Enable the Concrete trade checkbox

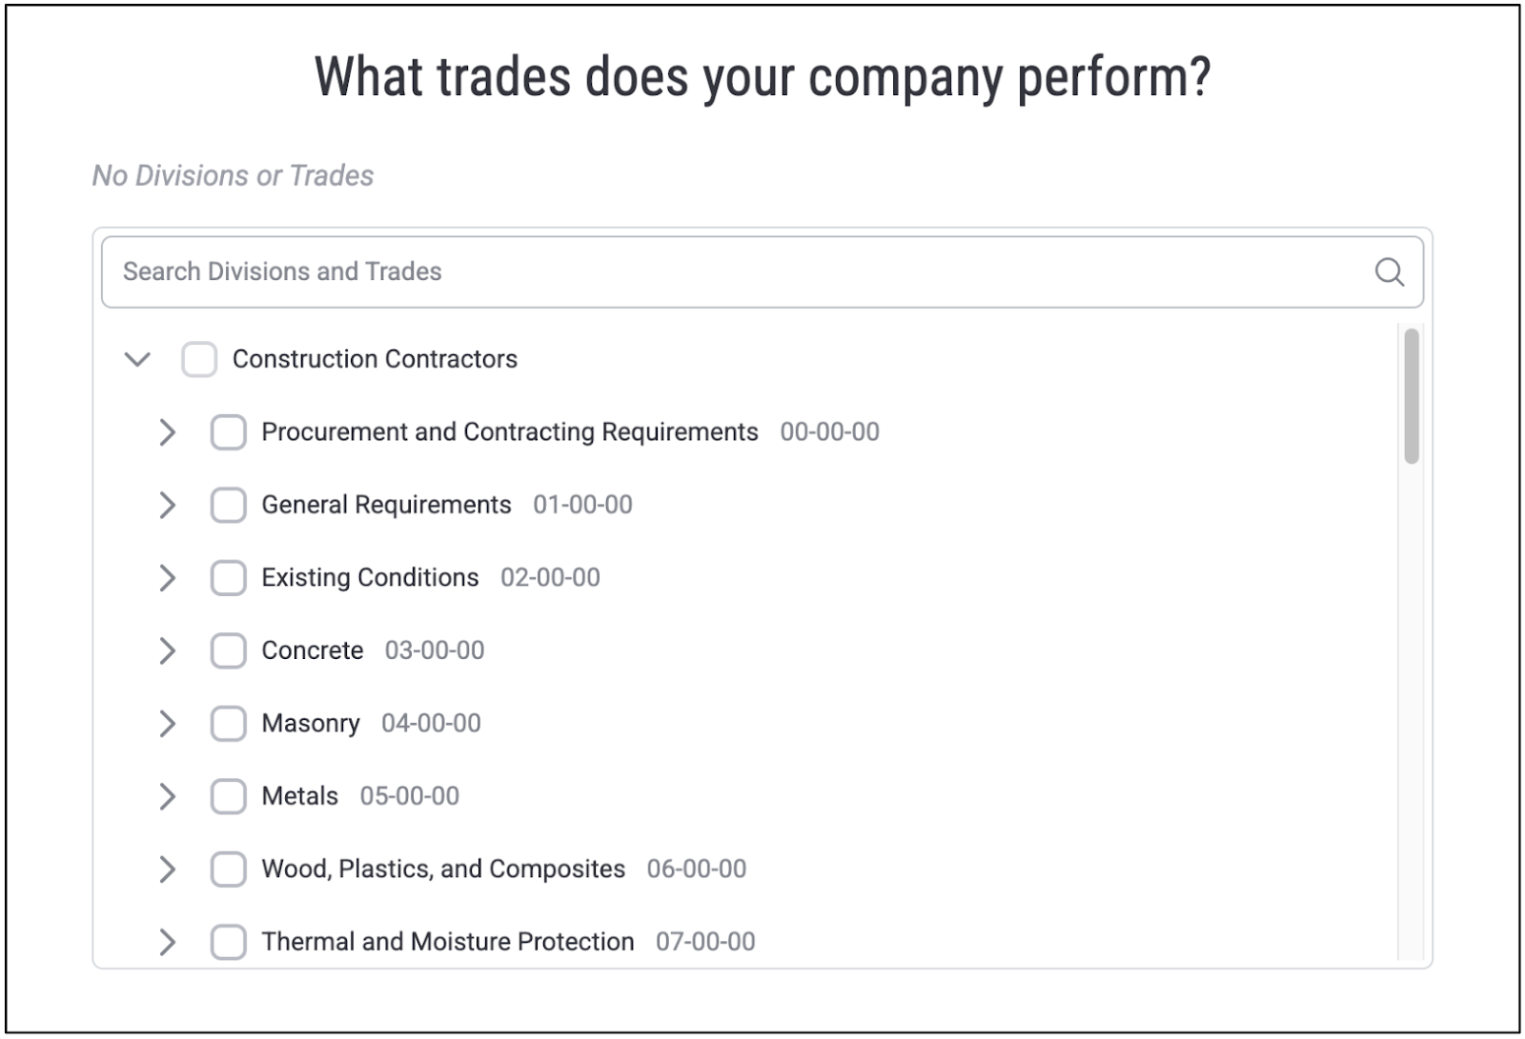pos(229,650)
